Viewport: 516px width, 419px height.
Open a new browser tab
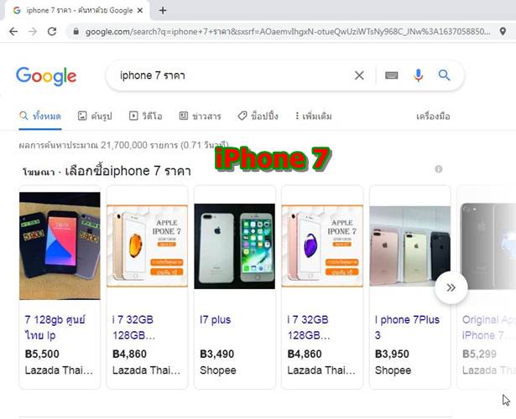(x=163, y=11)
